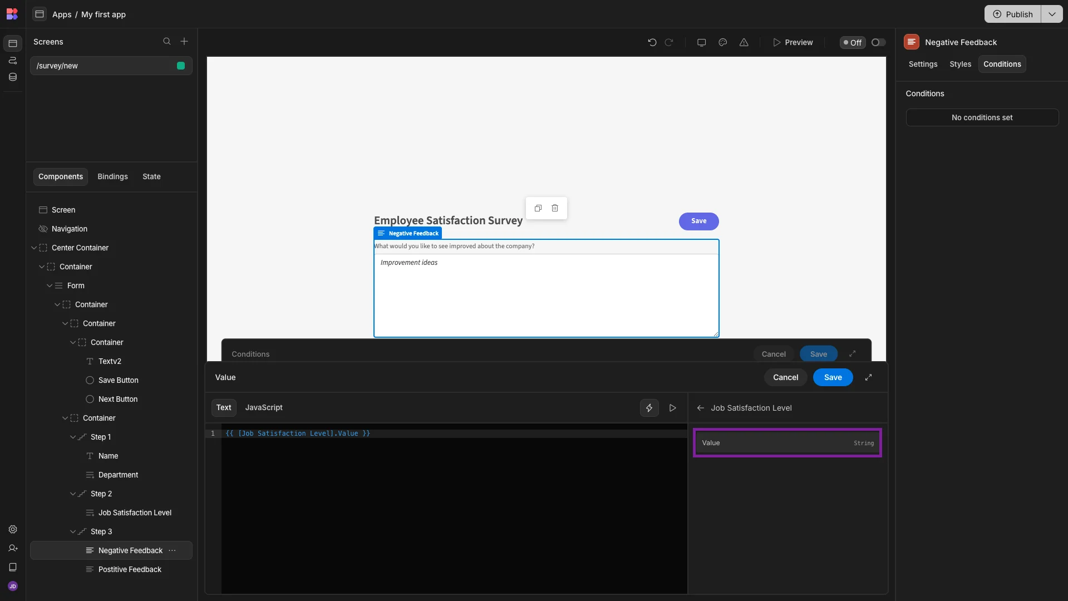Switch to the Settings tab
This screenshot has width=1068, height=601.
pyautogui.click(x=923, y=64)
